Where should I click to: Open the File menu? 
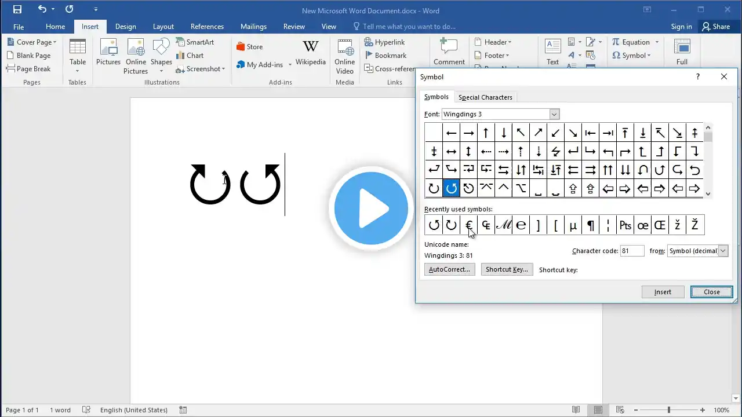pos(19,27)
